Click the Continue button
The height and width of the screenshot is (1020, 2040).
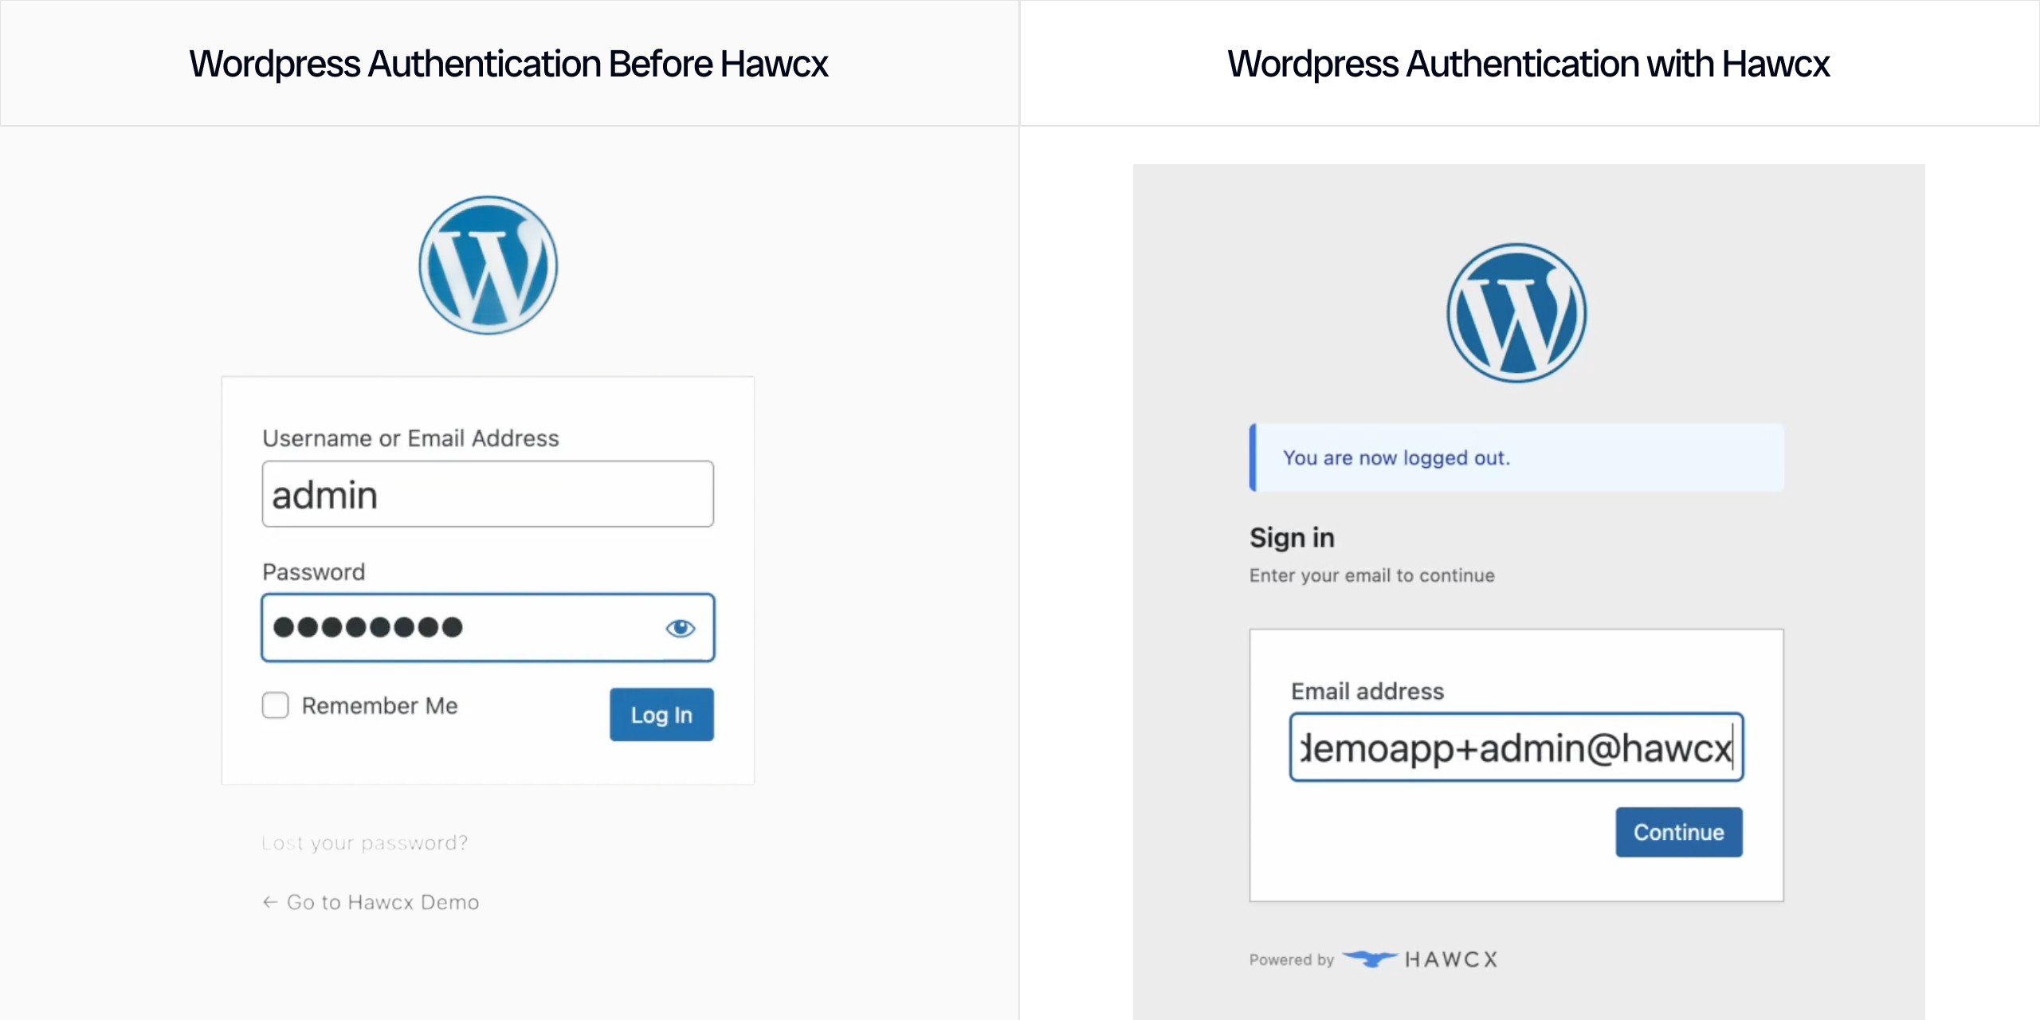pyautogui.click(x=1678, y=832)
